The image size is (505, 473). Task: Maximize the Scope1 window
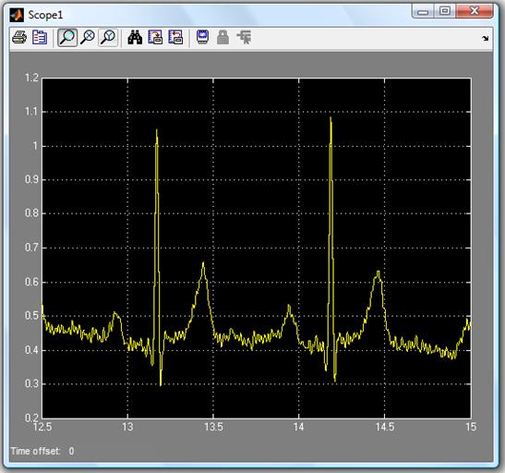[445, 11]
